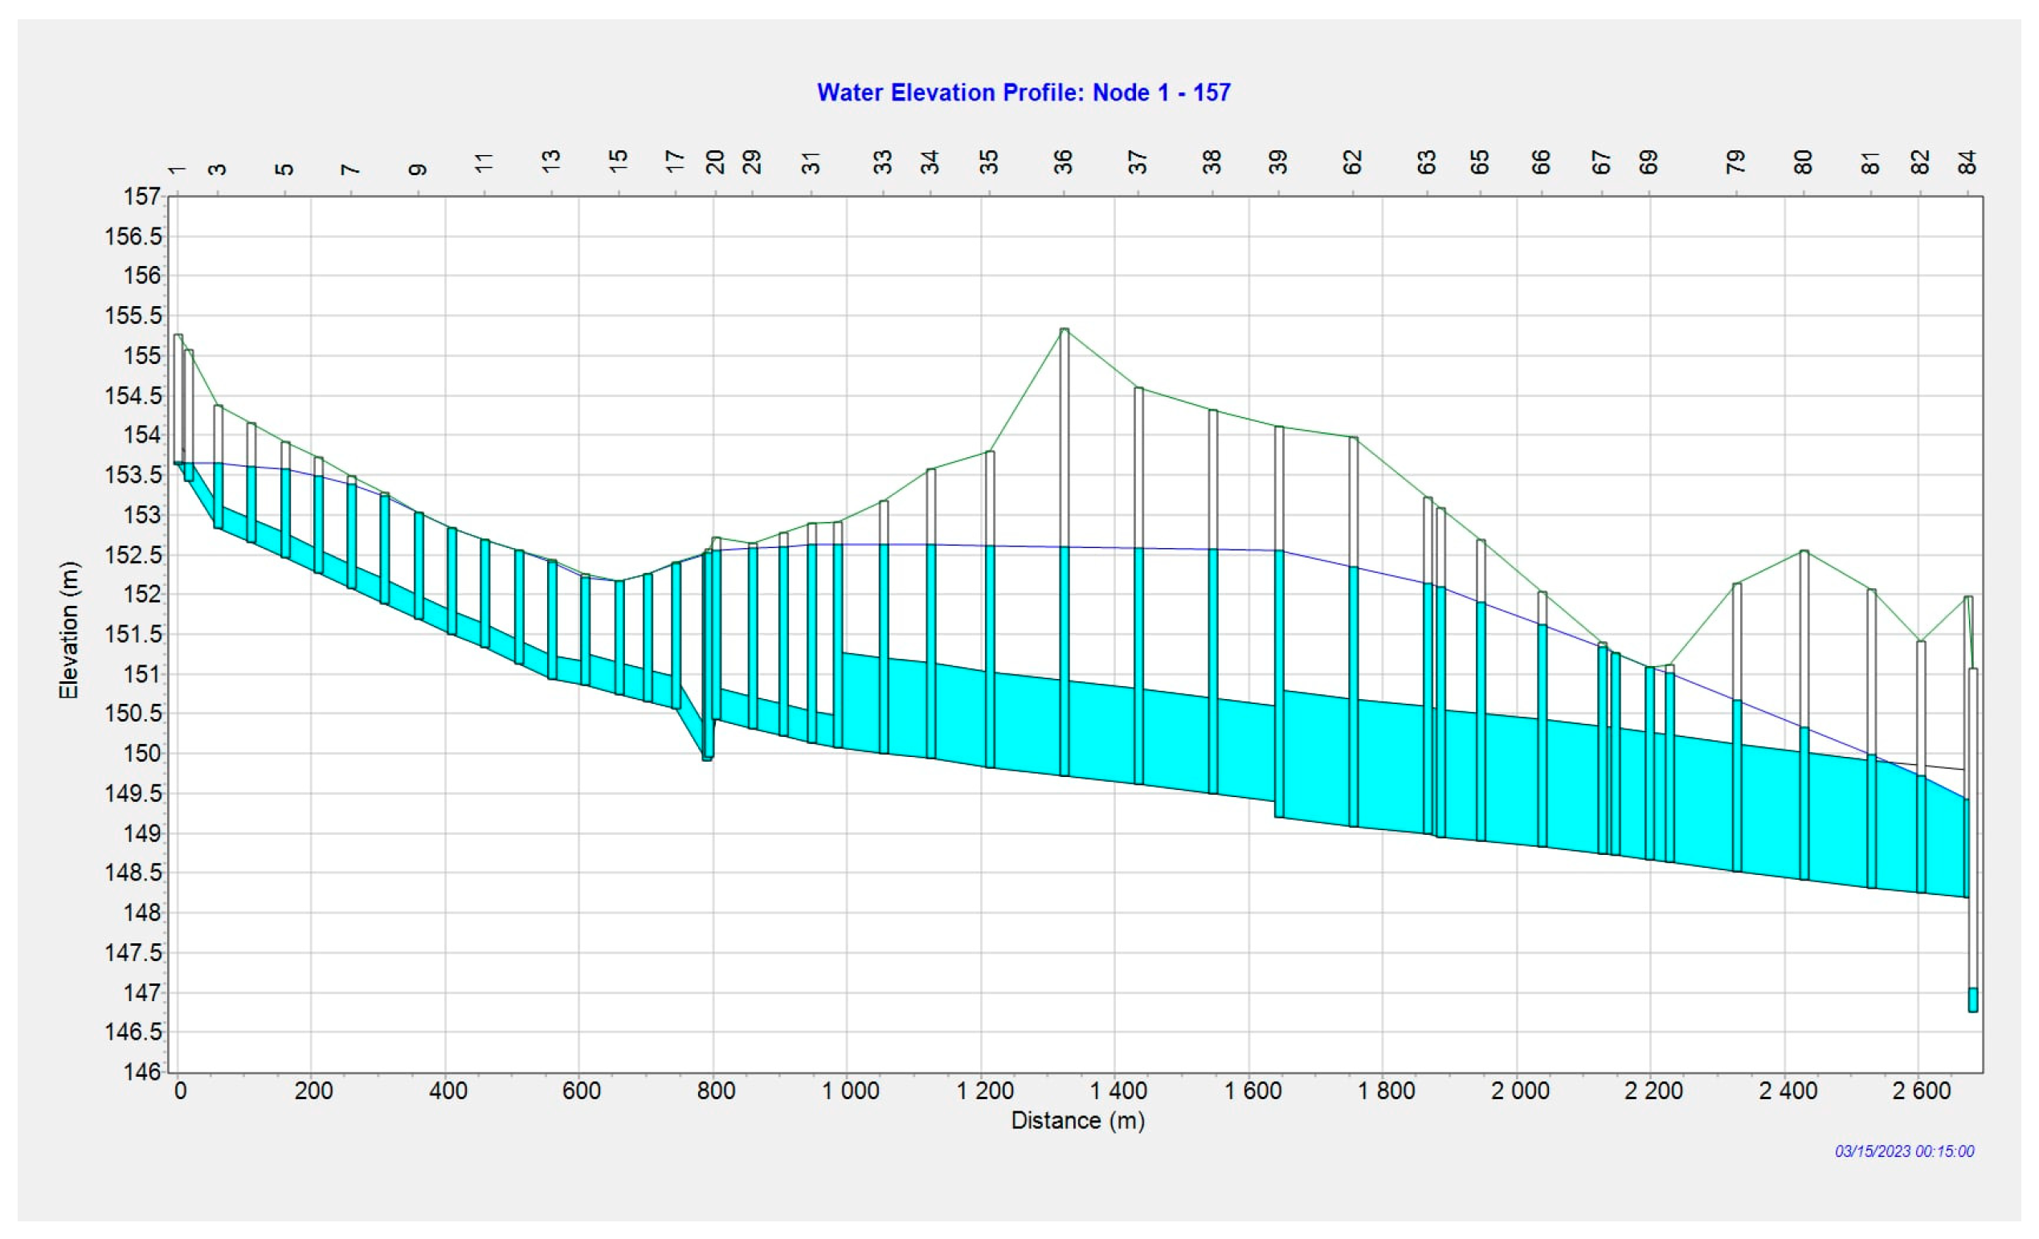Click the Elevation (m) vertical axis label

coord(70,630)
